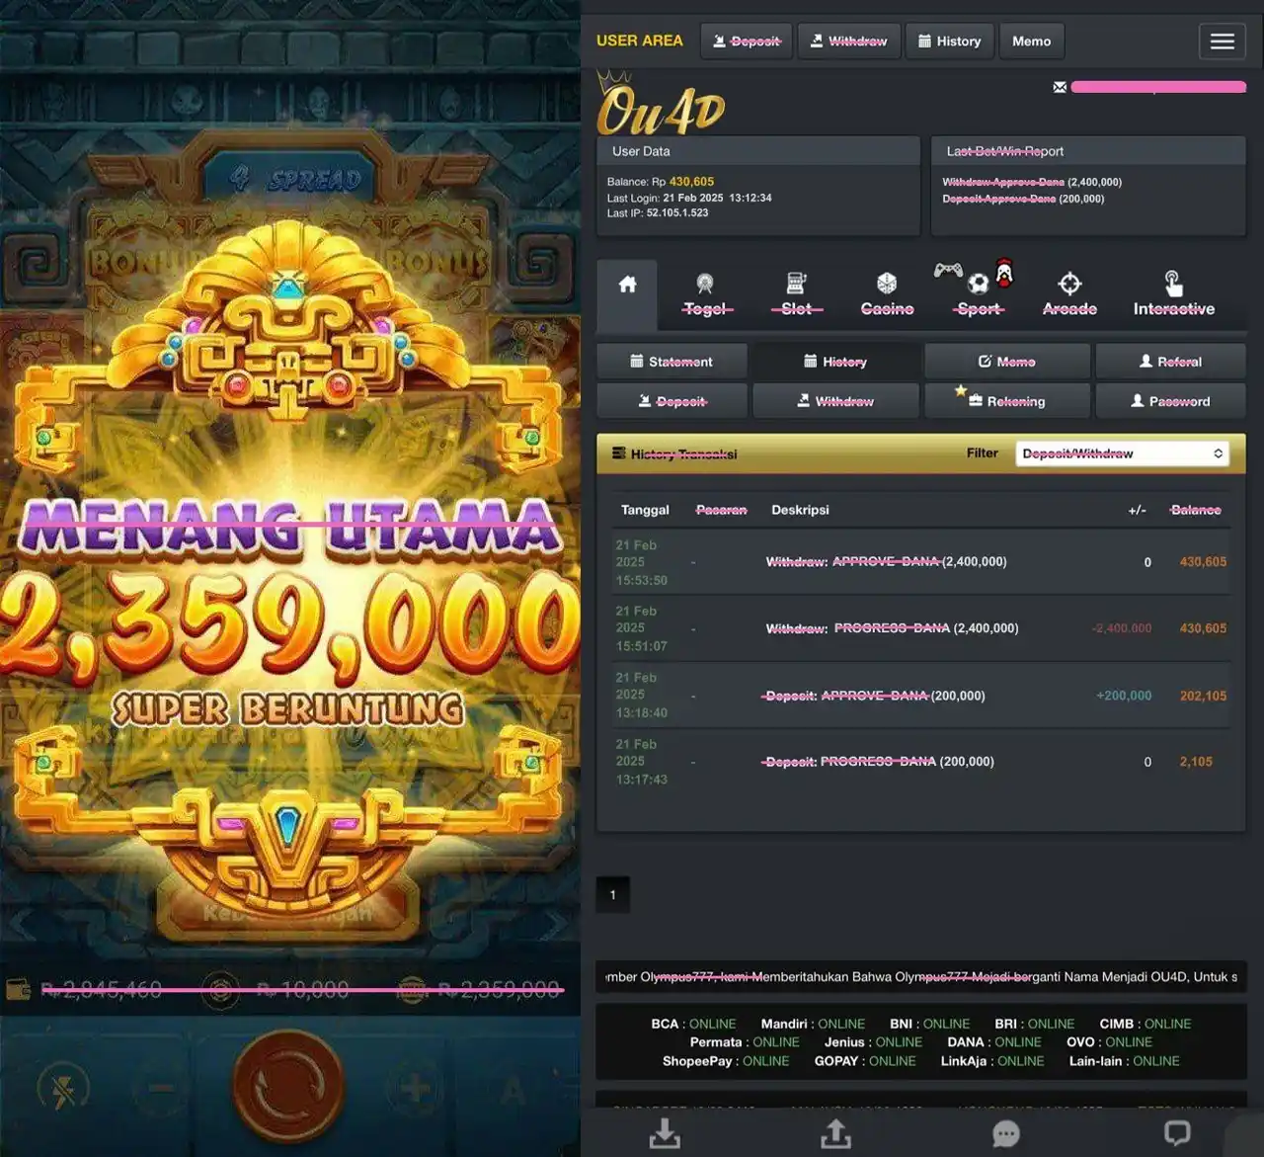Open the Referal page
The image size is (1264, 1157).
tap(1170, 362)
